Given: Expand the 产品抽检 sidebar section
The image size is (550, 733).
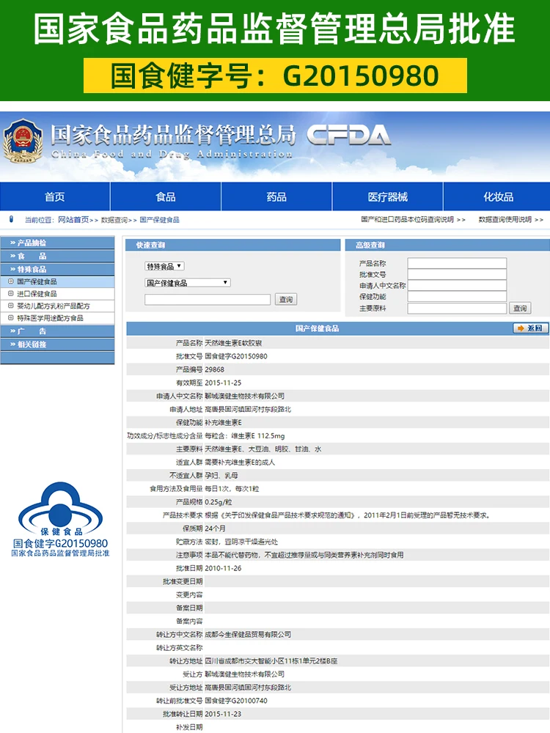Looking at the screenshot, I should pos(57,243).
